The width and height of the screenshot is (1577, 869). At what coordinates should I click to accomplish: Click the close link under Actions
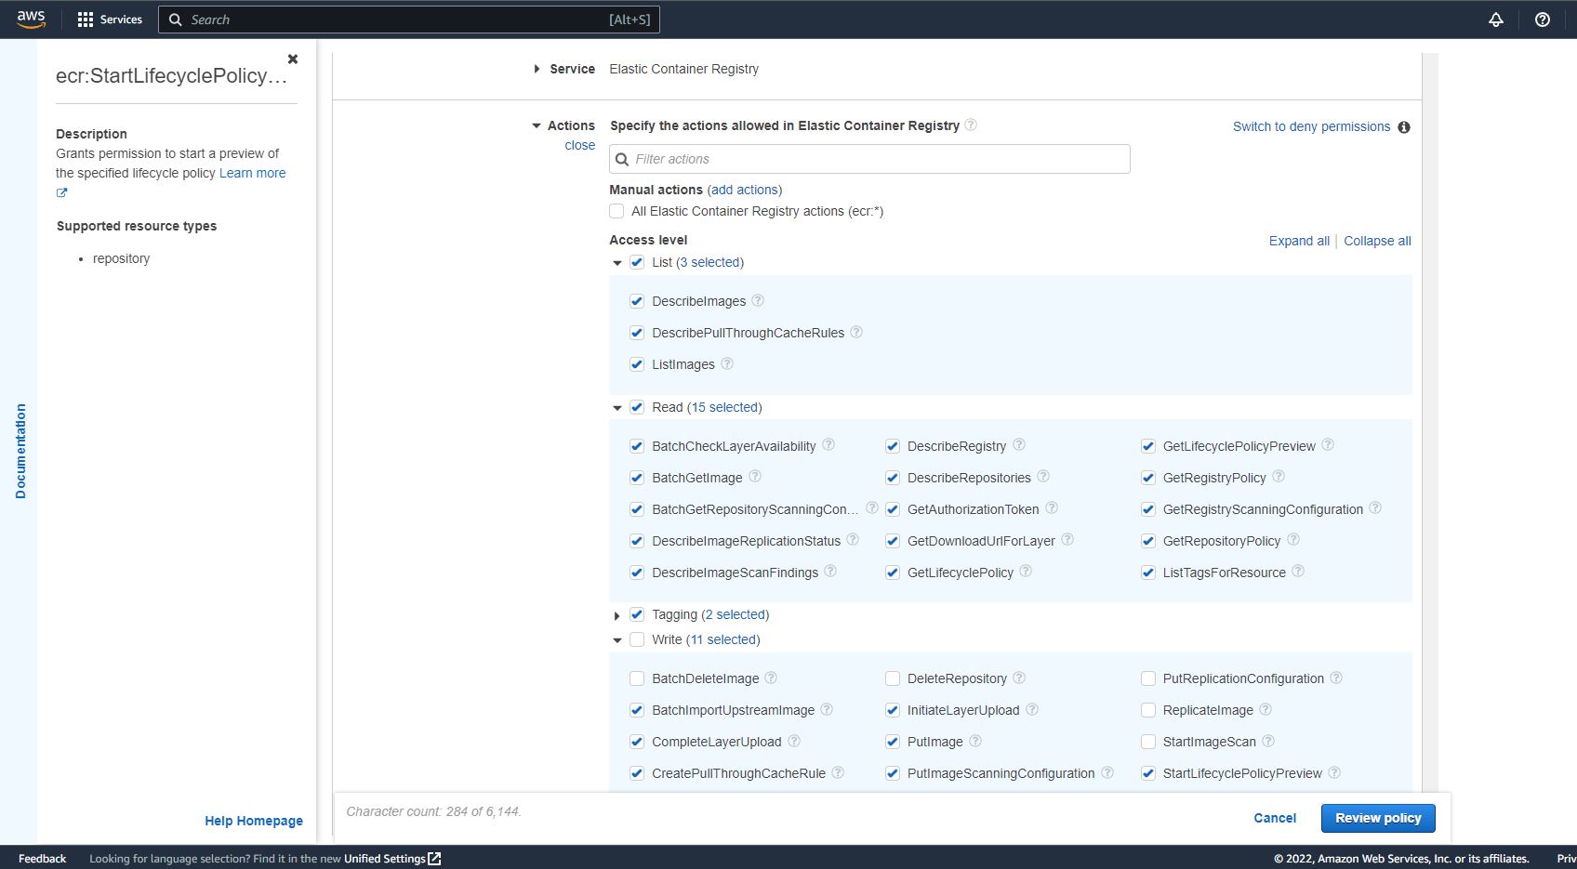[579, 145]
